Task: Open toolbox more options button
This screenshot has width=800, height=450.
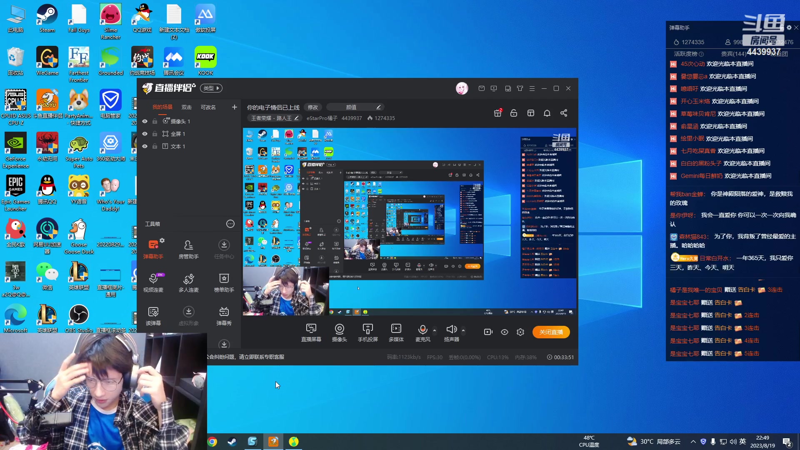Action: click(x=230, y=224)
